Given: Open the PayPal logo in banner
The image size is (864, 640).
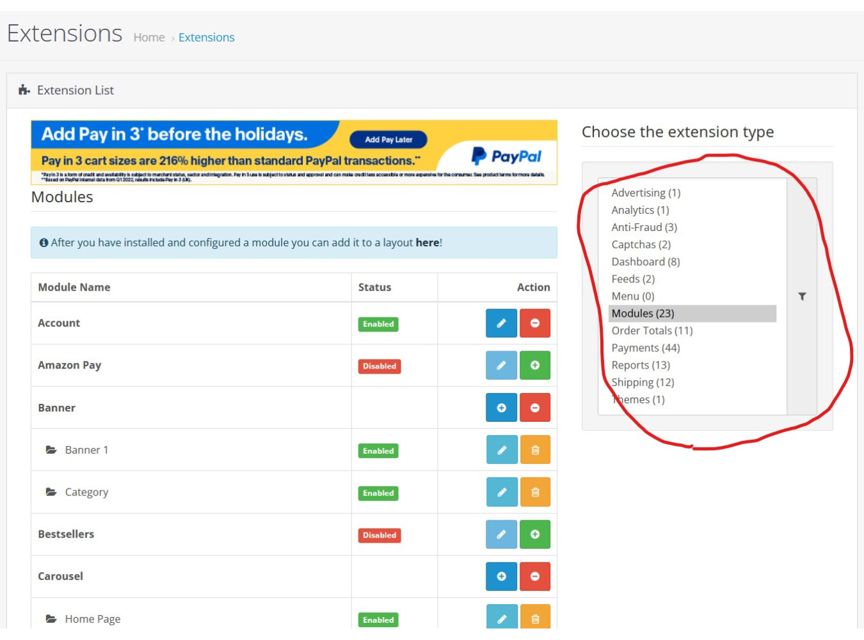Looking at the screenshot, I should (506, 156).
